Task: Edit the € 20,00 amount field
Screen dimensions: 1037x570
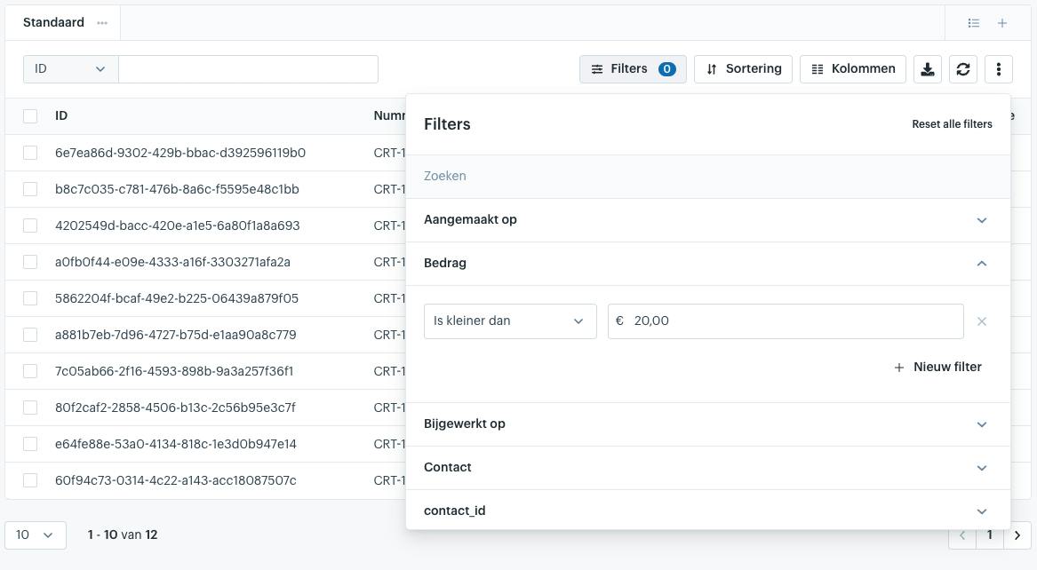Action: (786, 321)
